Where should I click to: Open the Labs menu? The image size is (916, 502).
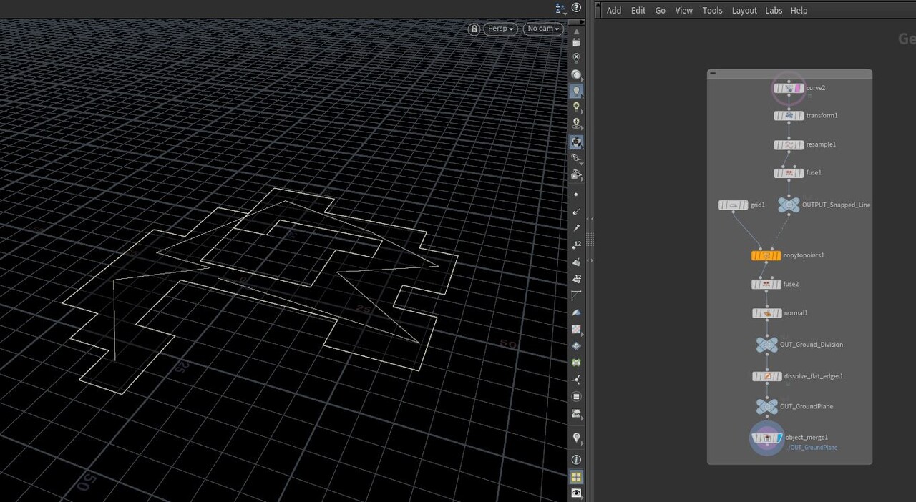tap(774, 10)
